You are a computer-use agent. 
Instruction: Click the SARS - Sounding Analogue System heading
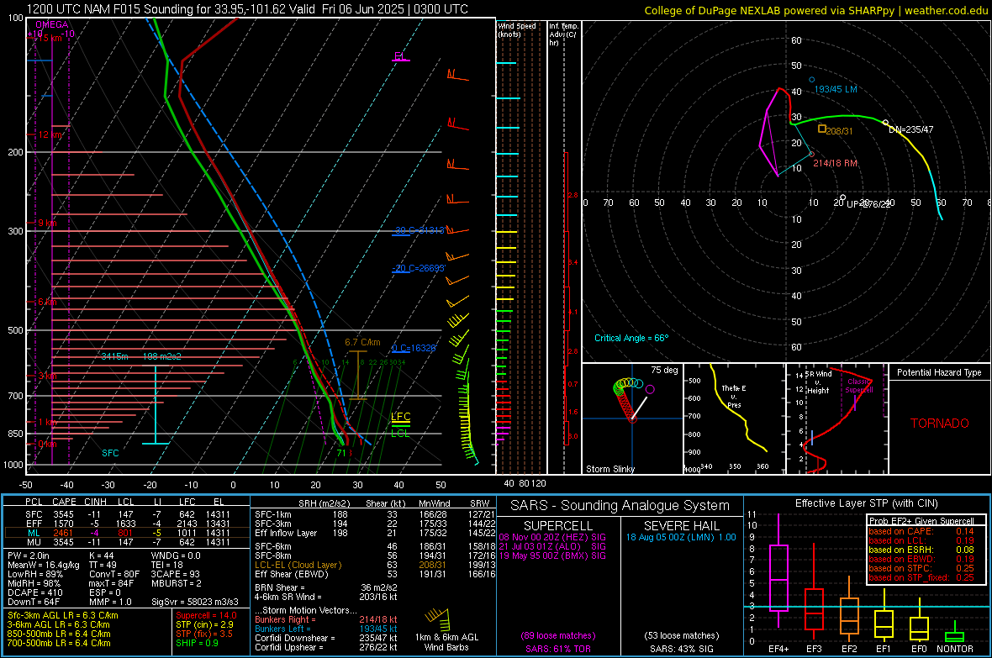620,506
